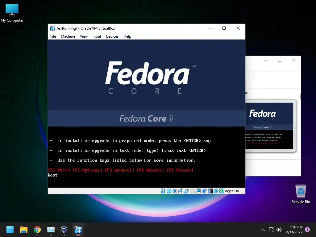Click the hard disk activity indicator icon
This screenshot has height=237, width=316.
[163, 191]
